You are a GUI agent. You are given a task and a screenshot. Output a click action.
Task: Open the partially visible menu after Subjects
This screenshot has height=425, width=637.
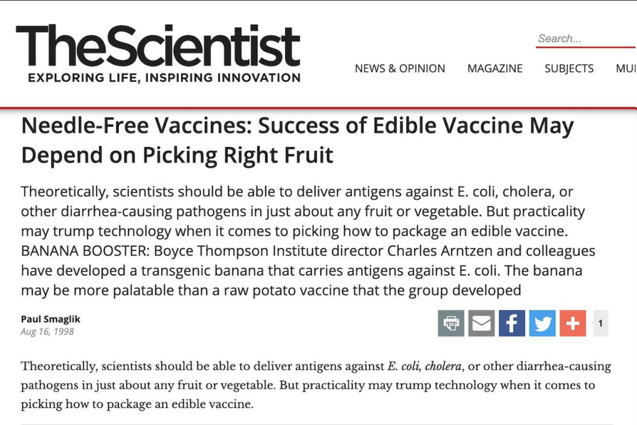pos(626,69)
